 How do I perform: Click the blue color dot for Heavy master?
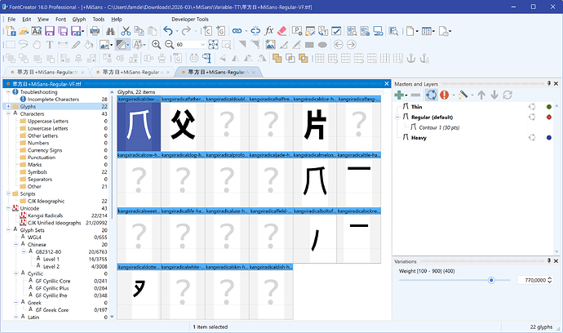[548, 138]
